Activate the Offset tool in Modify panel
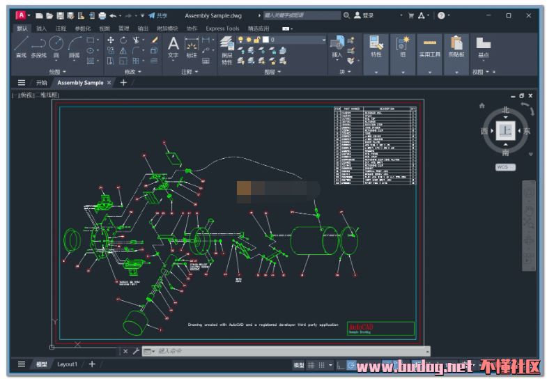 pyautogui.click(x=154, y=61)
